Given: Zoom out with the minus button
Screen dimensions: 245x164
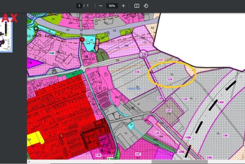Looking at the screenshot, I should [101, 6].
